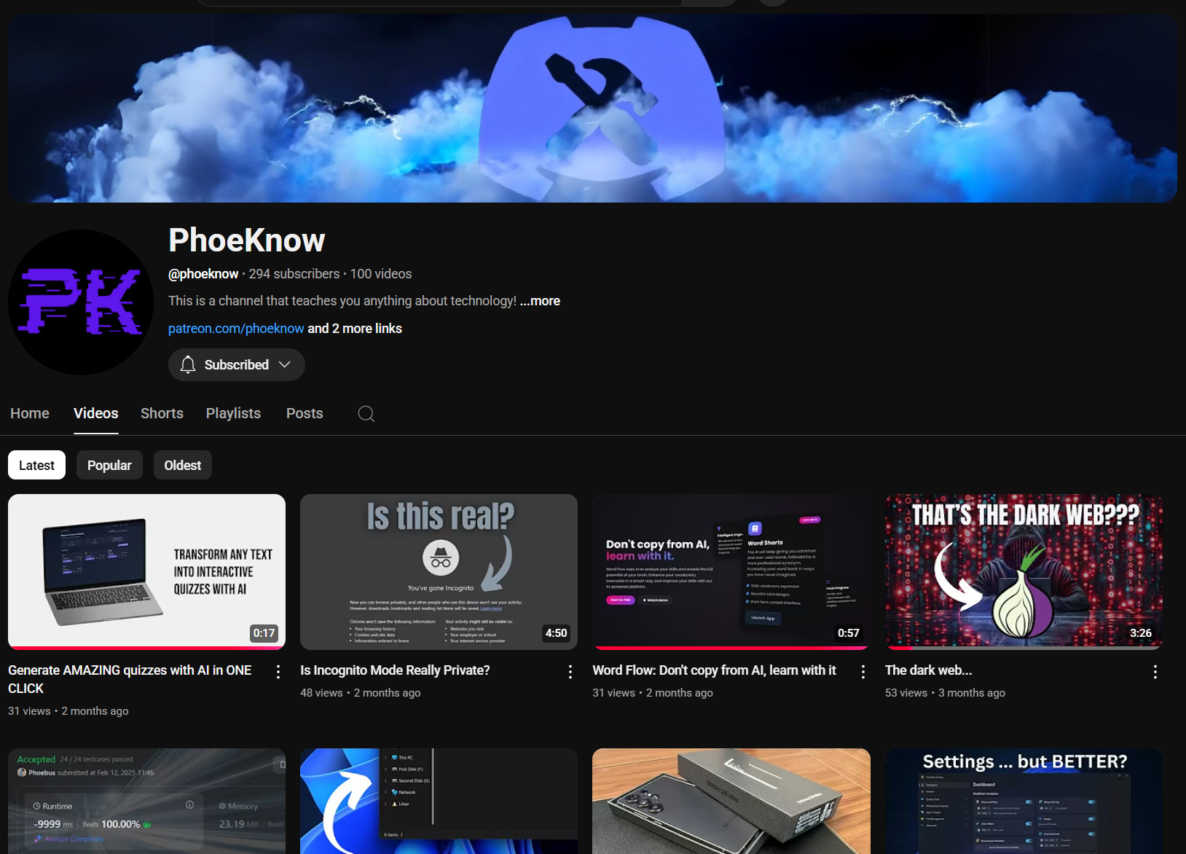Show 'and 2 more links' list

(x=355, y=329)
